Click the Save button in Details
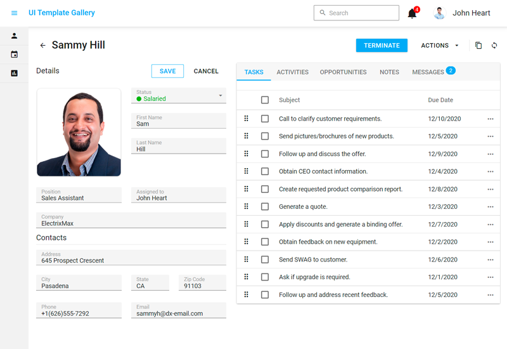Image resolution: width=507 pixels, height=349 pixels. [167, 71]
